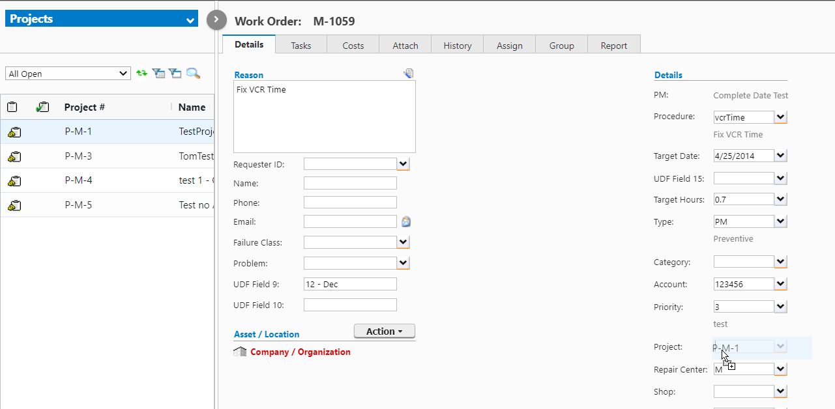Image resolution: width=835 pixels, height=409 pixels.
Task: Open the Category dropdown arrow
Action: pos(781,262)
